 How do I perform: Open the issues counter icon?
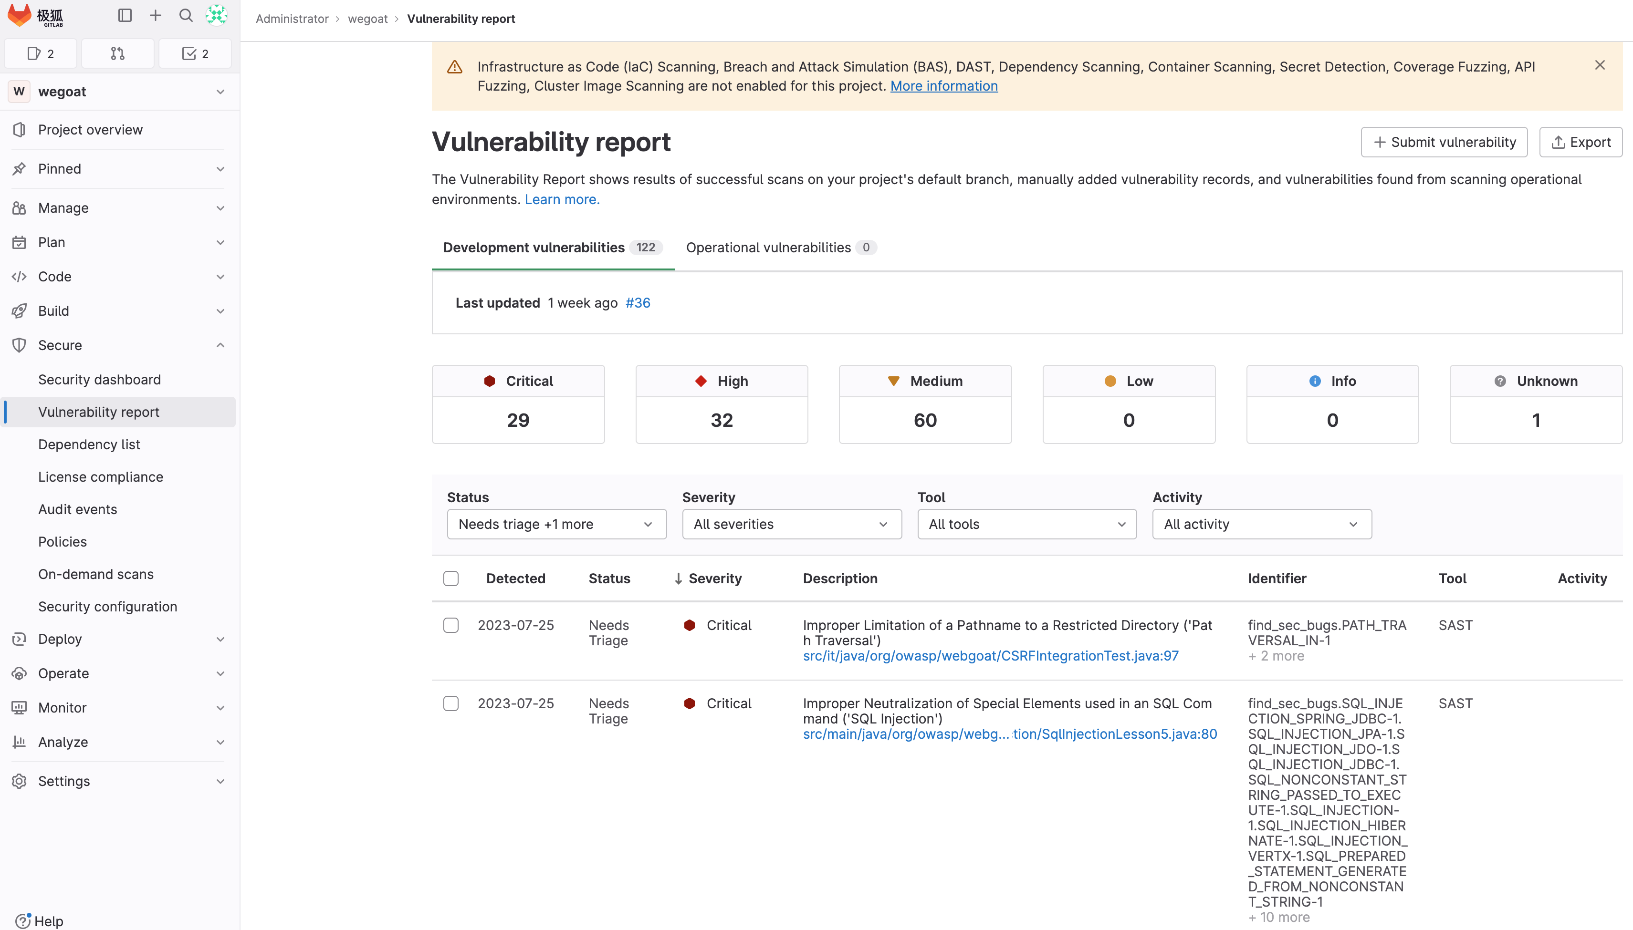pos(41,53)
